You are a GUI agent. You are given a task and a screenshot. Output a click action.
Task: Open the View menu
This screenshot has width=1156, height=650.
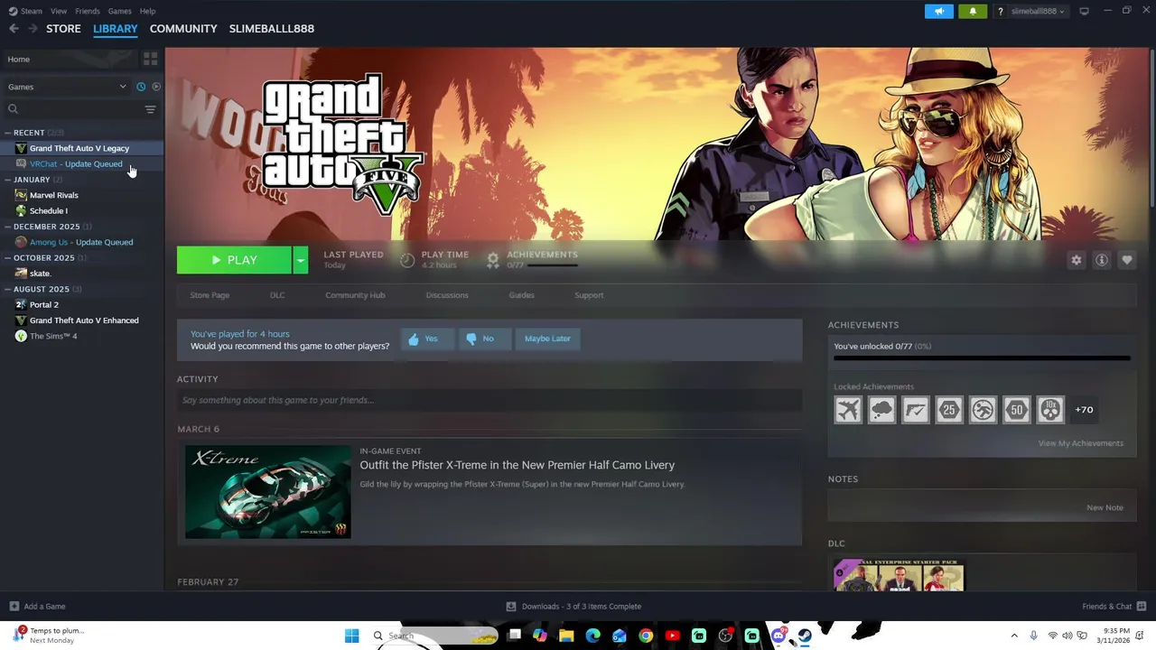pos(59,11)
